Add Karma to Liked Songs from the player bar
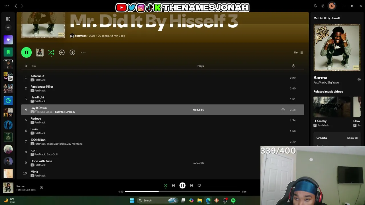 click(41, 188)
